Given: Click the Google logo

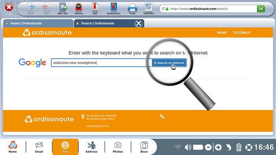Looking at the screenshot, I should [32, 62].
